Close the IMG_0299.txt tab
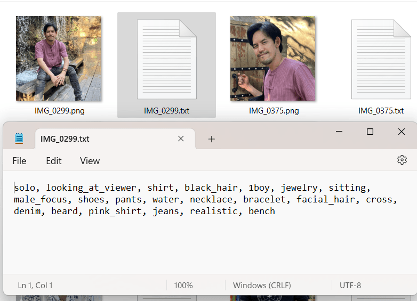417x301 pixels. click(181, 139)
